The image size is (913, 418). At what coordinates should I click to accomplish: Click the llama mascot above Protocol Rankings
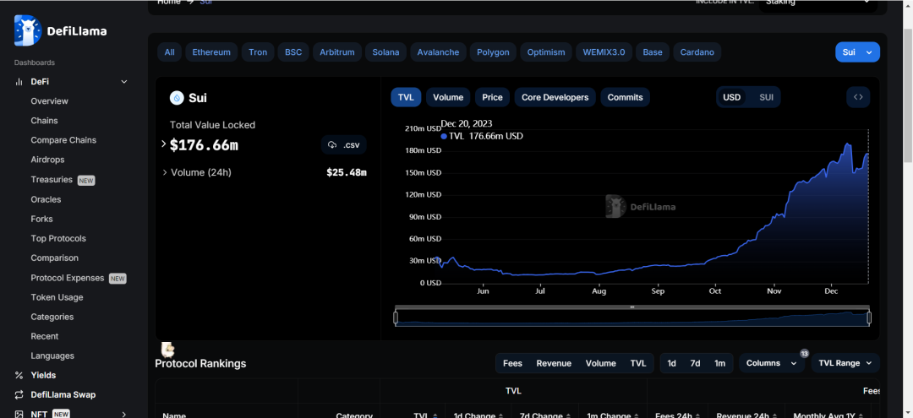(x=167, y=350)
